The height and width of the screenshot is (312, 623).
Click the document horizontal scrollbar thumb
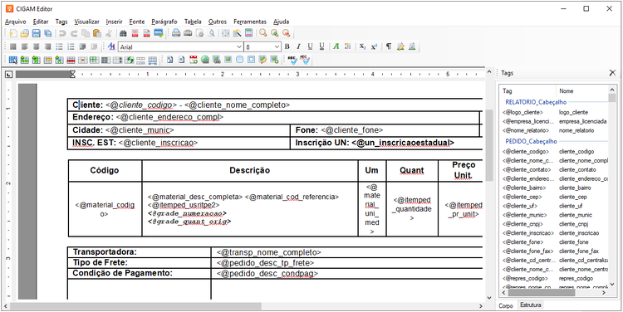(136, 306)
